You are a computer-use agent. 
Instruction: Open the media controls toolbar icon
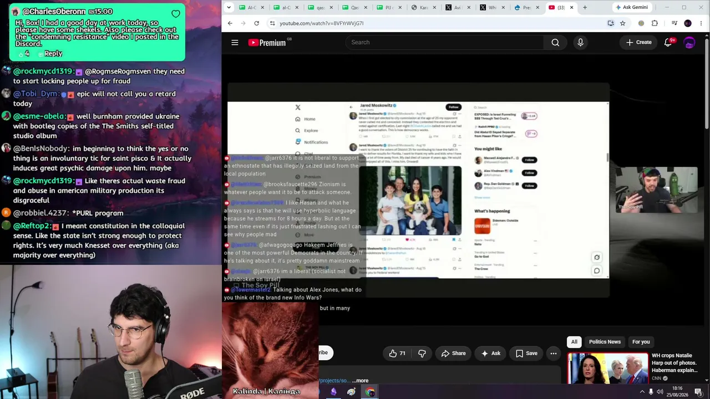point(674,23)
